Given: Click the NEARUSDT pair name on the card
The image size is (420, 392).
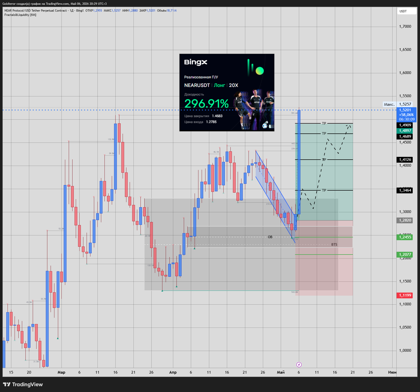Looking at the screenshot, I should tap(197, 85).
